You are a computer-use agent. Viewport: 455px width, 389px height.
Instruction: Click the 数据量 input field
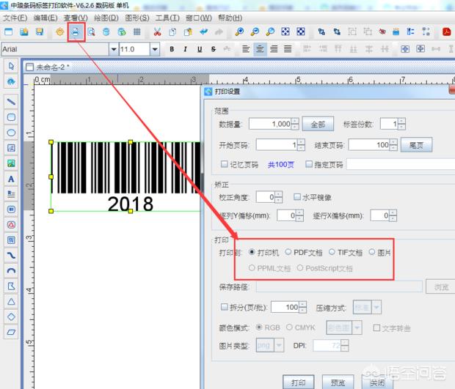[x=270, y=124]
